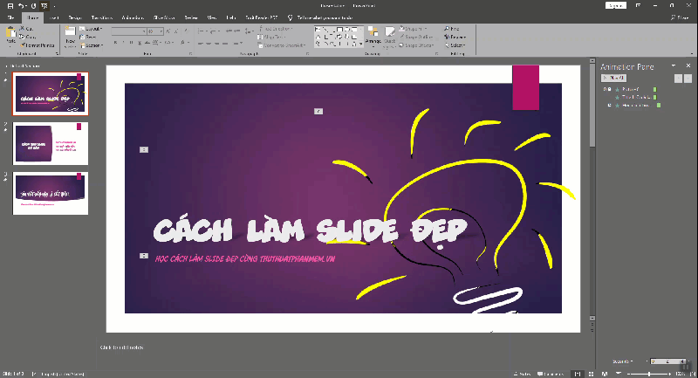Click the Sign in button
The height and width of the screenshot is (378, 698).
[616, 5]
